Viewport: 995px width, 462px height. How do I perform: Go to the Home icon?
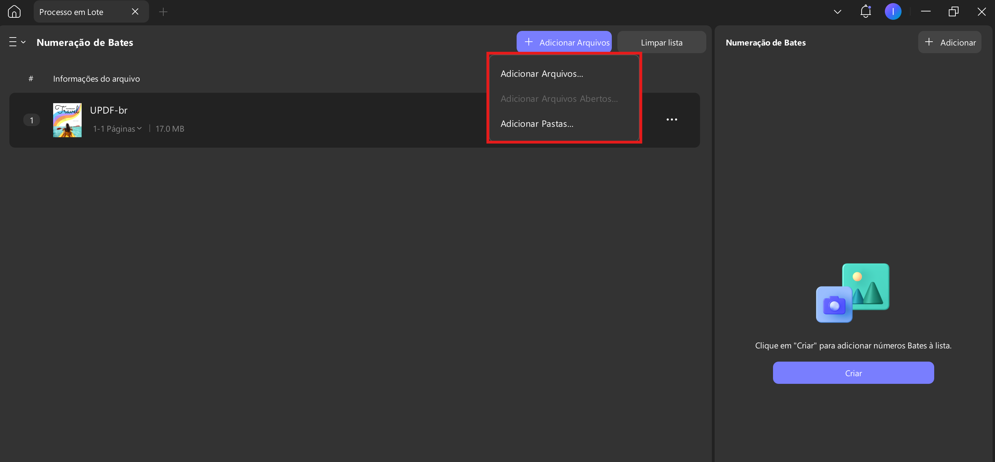coord(14,11)
